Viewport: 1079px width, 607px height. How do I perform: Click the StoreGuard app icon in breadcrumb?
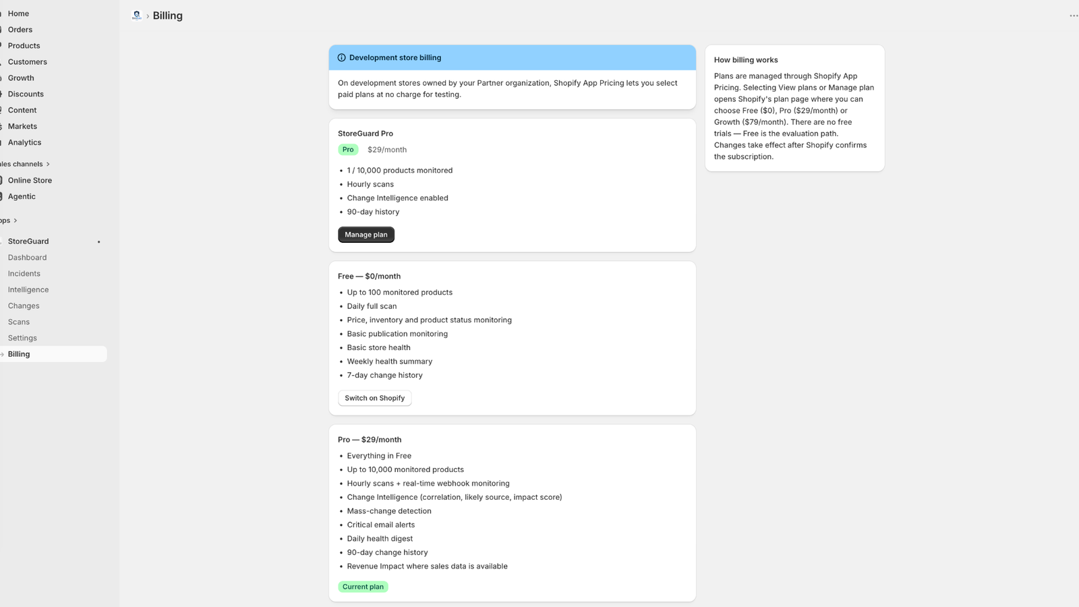coord(137,16)
